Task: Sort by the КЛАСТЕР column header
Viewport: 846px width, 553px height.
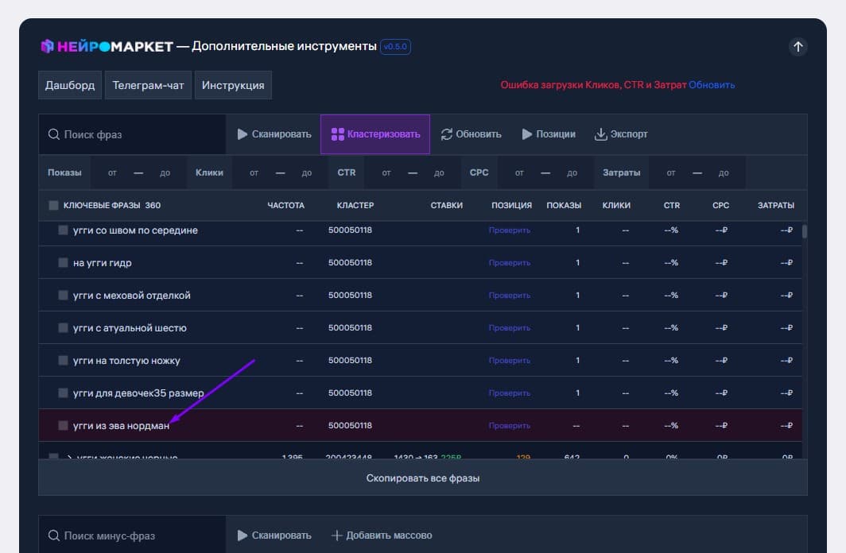Action: (355, 205)
